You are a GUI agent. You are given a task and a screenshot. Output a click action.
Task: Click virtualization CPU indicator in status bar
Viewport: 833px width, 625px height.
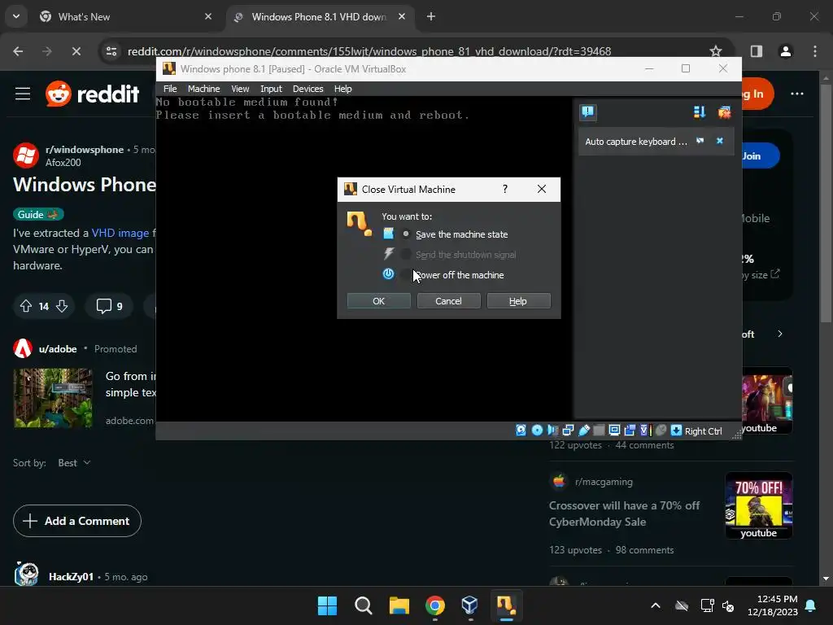(x=645, y=430)
